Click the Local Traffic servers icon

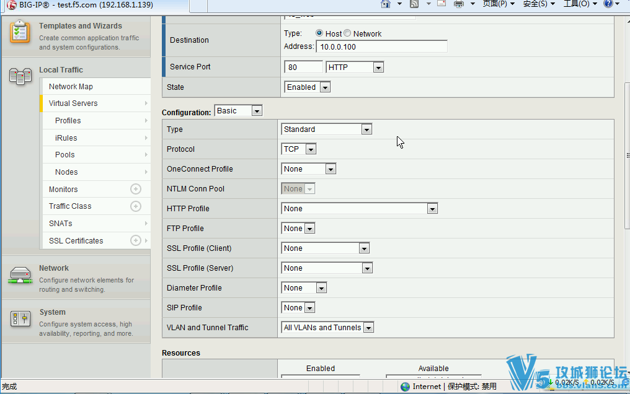pos(20,76)
